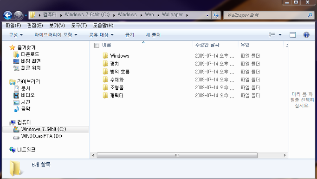
Task: Click the 캐릭터 folder icon
Action: click(x=105, y=95)
